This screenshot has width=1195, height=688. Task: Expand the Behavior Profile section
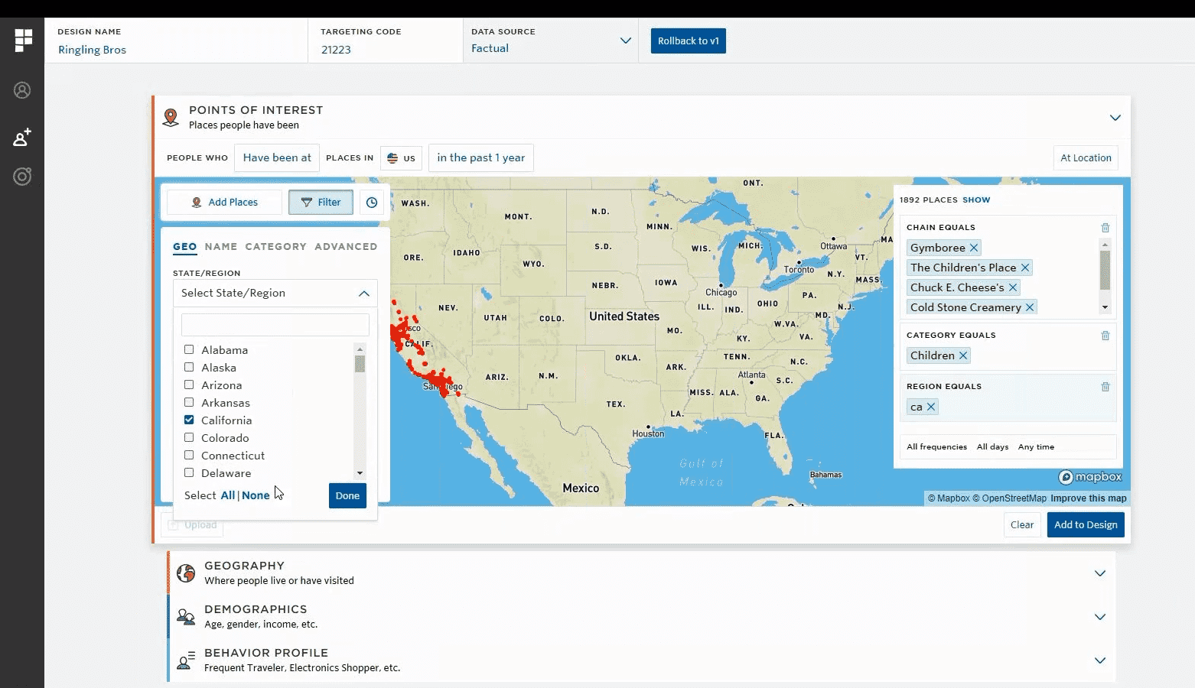[1100, 660]
